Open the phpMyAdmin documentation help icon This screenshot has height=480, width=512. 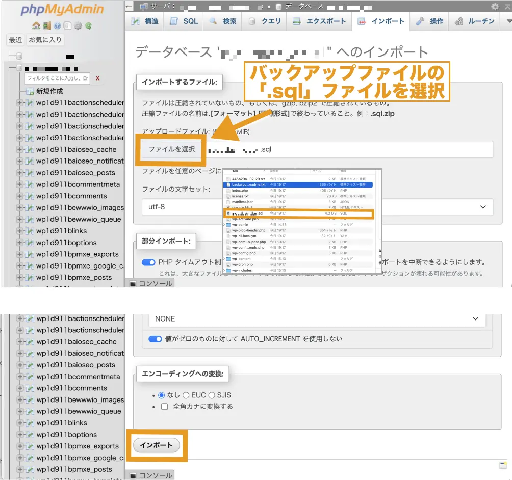[57, 25]
